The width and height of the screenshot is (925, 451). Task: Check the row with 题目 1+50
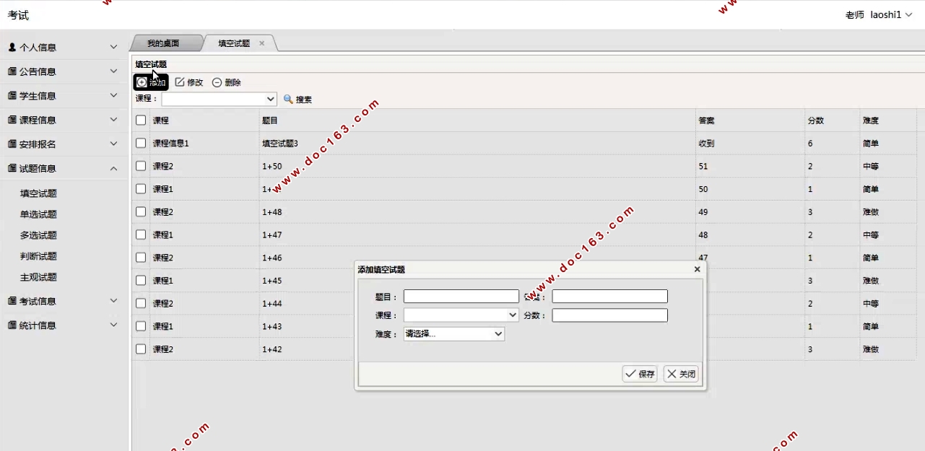[x=141, y=166]
